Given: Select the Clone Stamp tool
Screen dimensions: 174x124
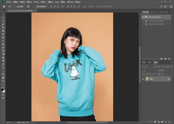Looking at the screenshot, I should tap(3, 44).
